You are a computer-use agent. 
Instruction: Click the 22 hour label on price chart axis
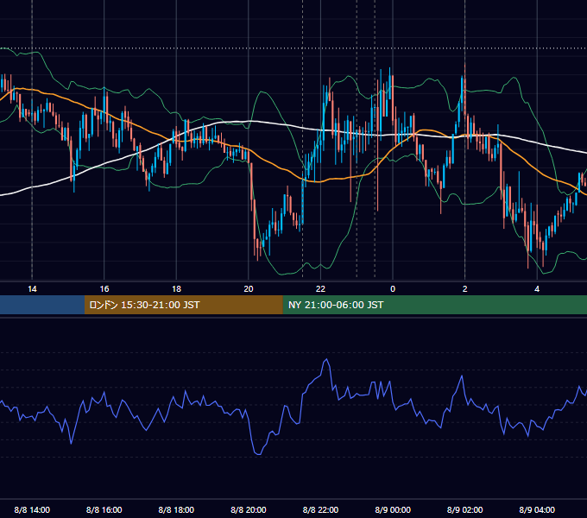(320, 289)
